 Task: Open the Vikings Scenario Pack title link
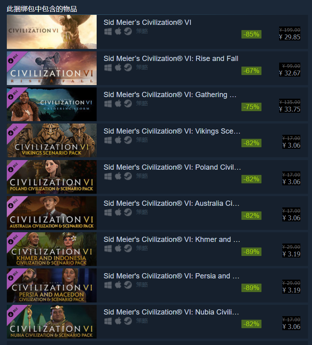click(172, 131)
